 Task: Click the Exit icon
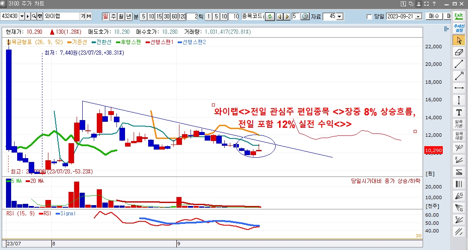click(x=459, y=16)
